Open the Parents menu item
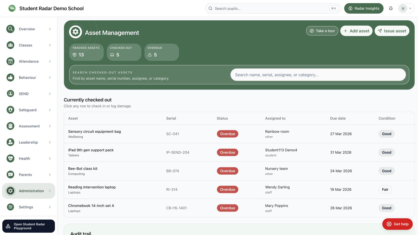This screenshot has width=418, height=235. [28, 175]
